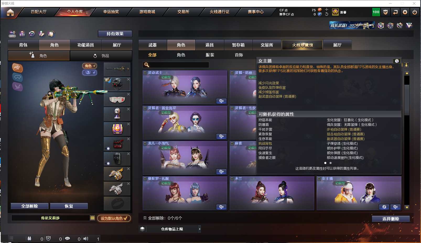This screenshot has width=421, height=243.
Task: Toggle the OFF switch icon
Action: pos(12,34)
